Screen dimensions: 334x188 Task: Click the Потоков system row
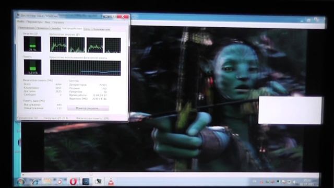point(88,88)
